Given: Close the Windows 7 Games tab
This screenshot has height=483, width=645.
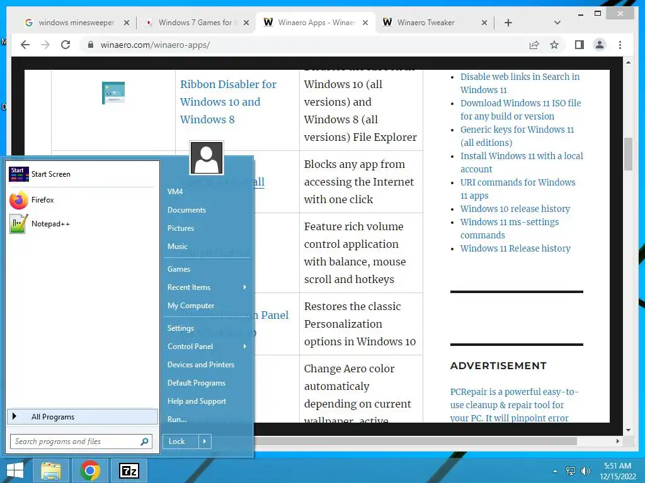Looking at the screenshot, I should pos(246,23).
